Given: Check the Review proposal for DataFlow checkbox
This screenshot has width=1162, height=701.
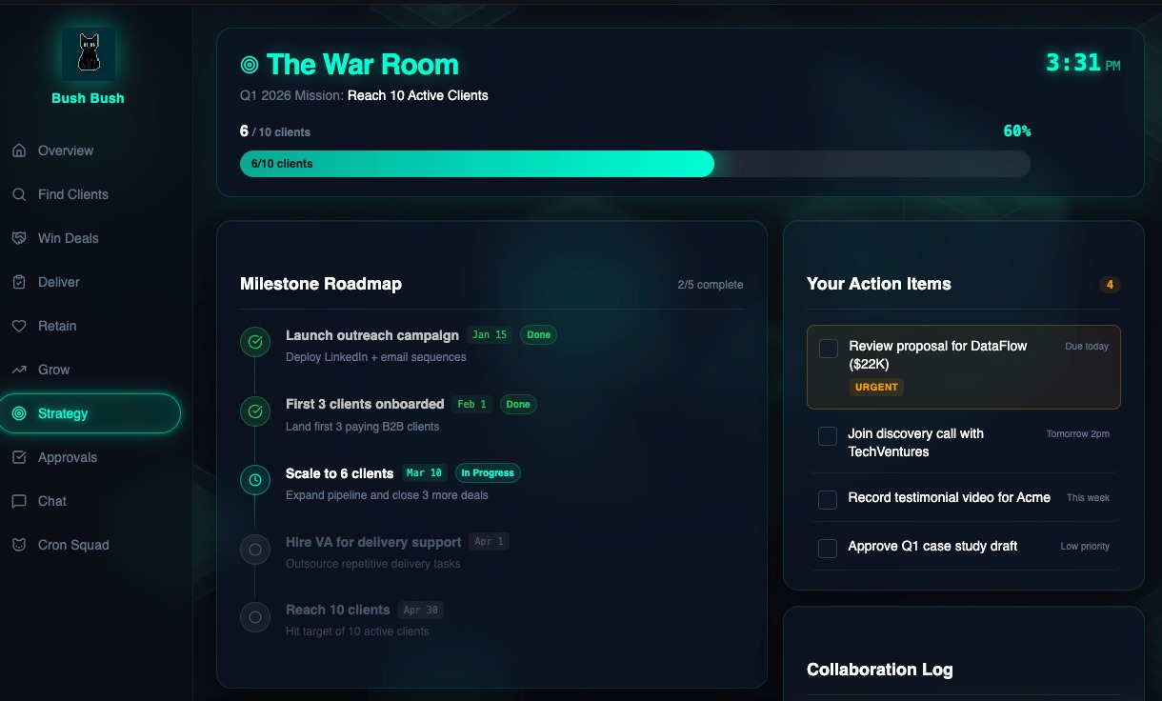Looking at the screenshot, I should tap(829, 349).
